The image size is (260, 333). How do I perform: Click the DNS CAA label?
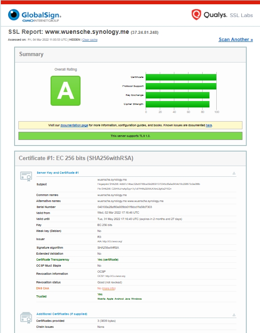coord(42,288)
